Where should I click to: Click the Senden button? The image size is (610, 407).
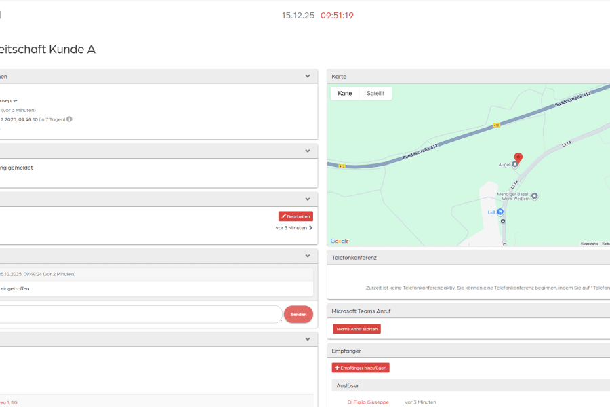(298, 314)
